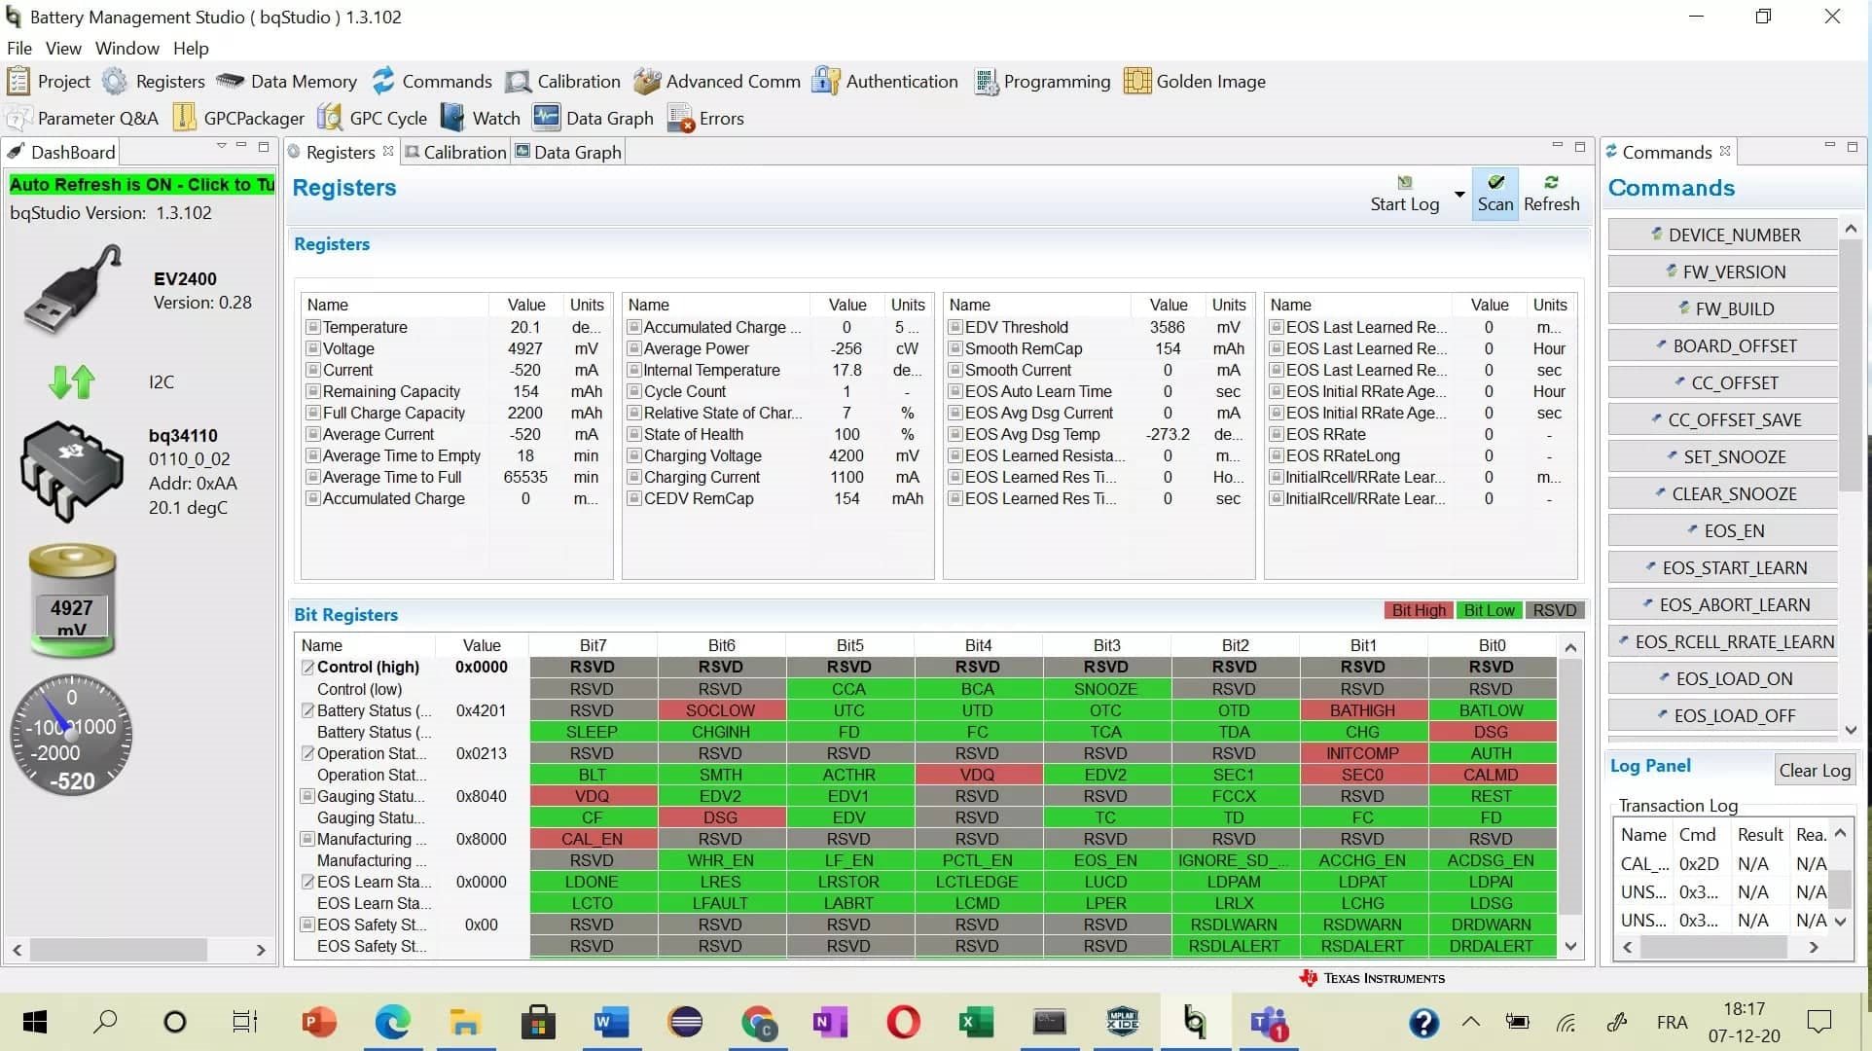
Task: Toggle the Temperature register checkbox
Action: (x=313, y=328)
